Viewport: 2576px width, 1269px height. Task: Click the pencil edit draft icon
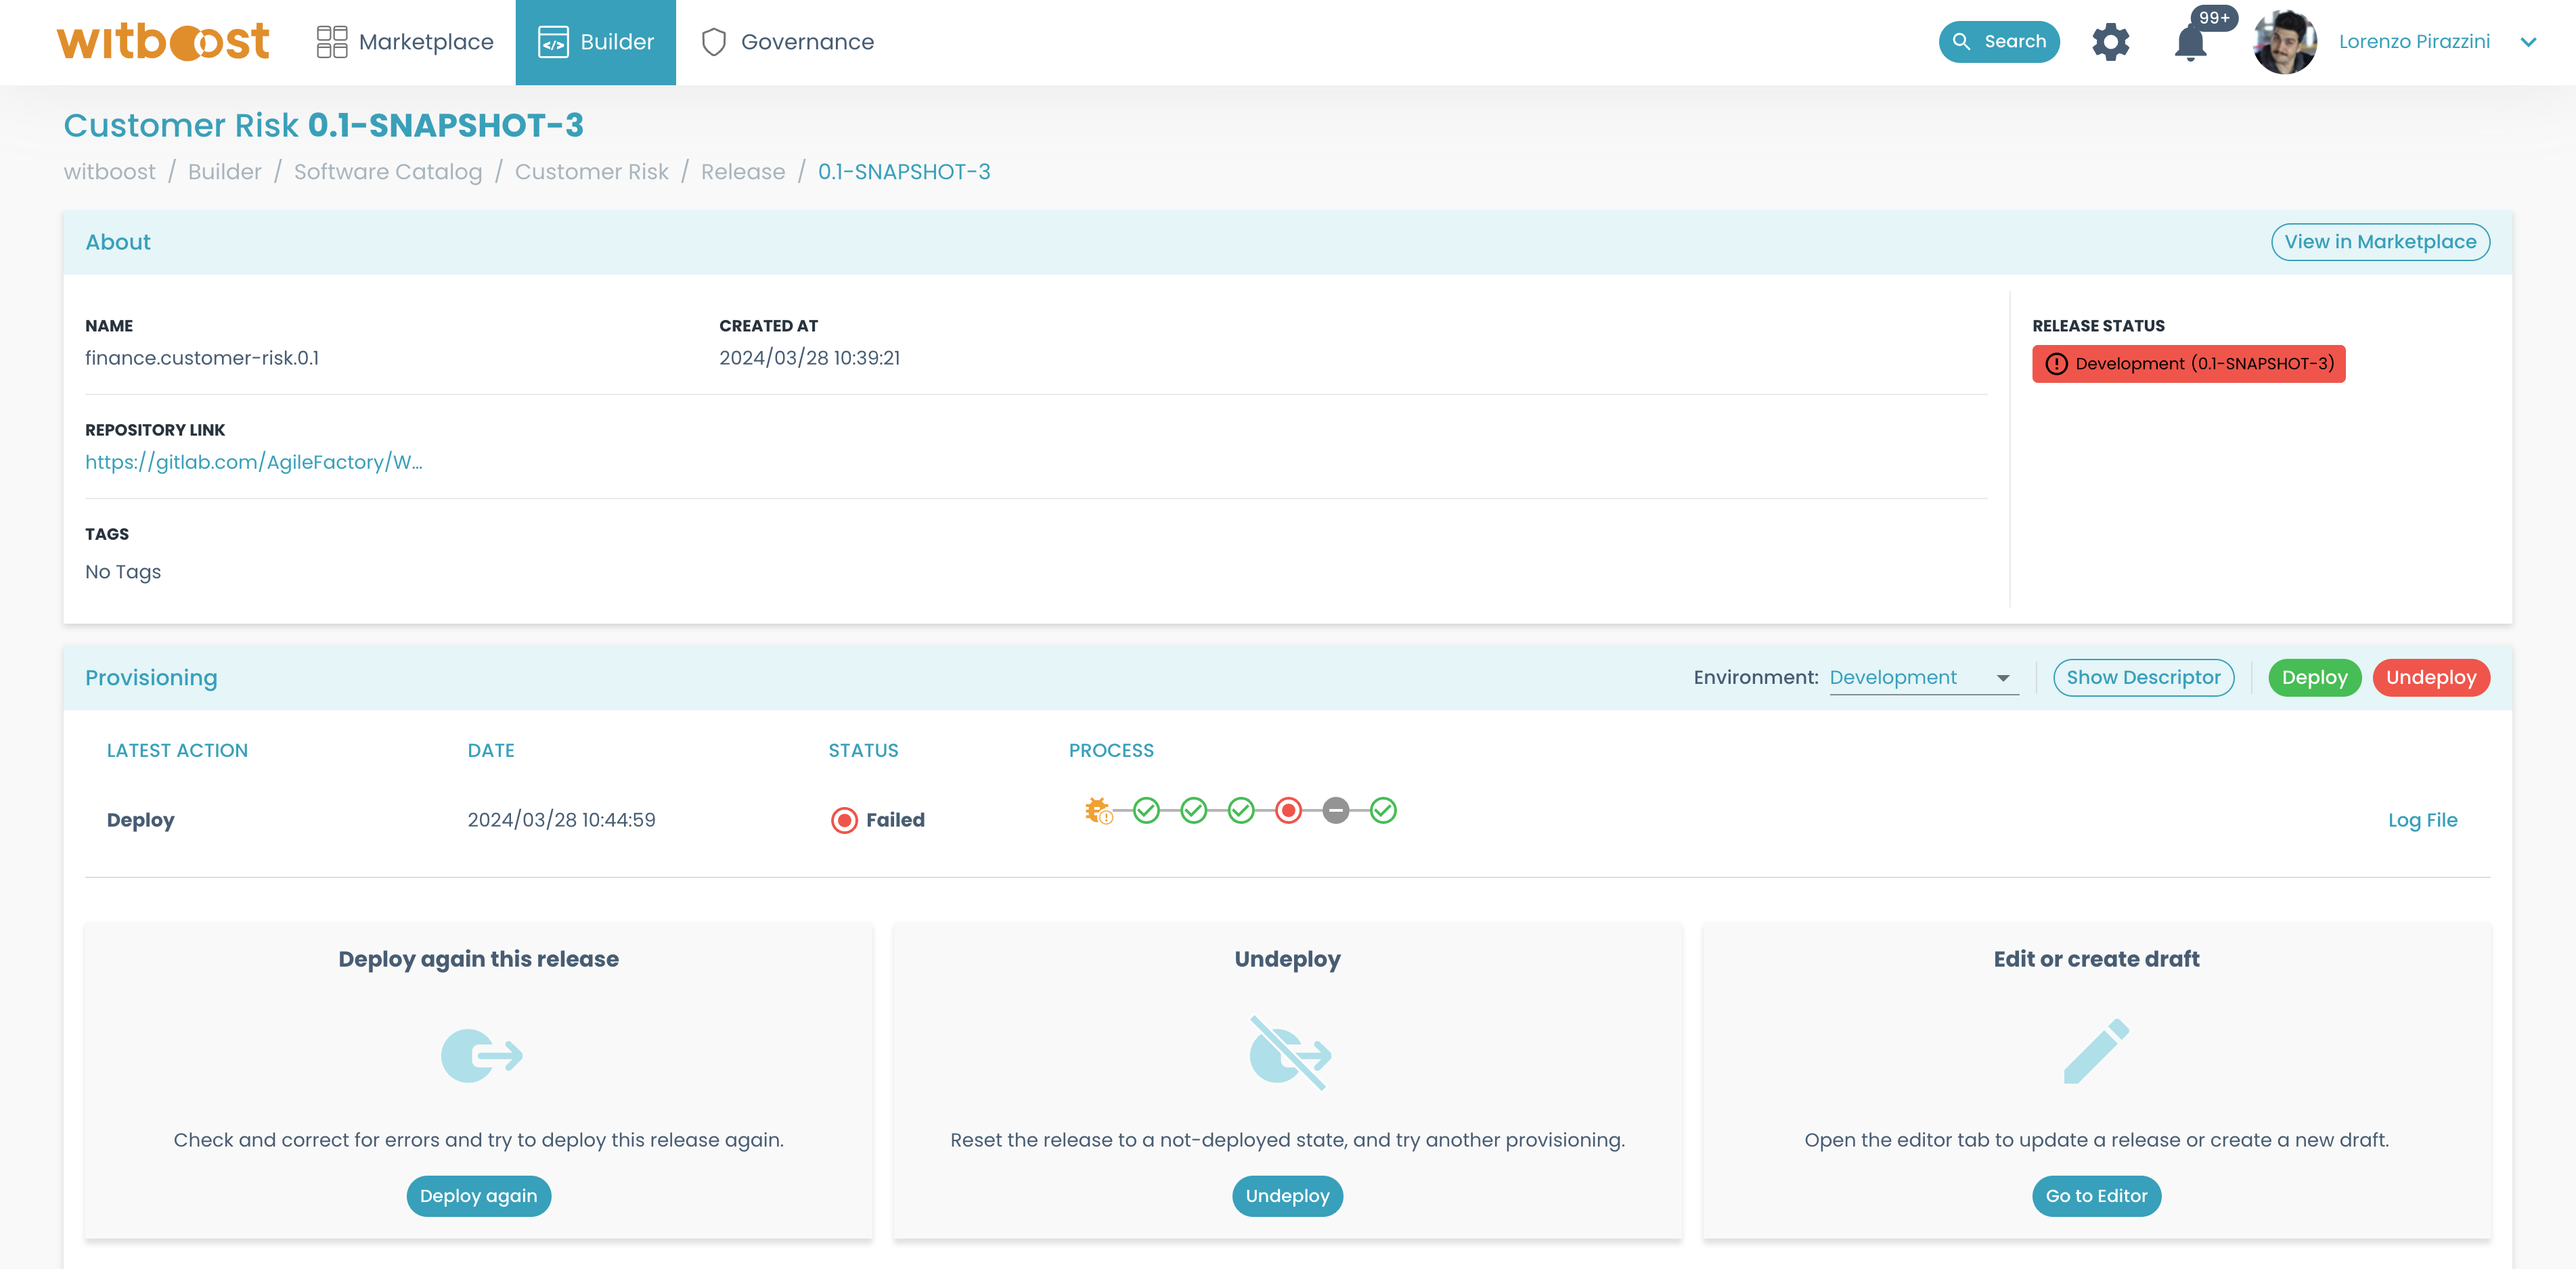click(2096, 1052)
